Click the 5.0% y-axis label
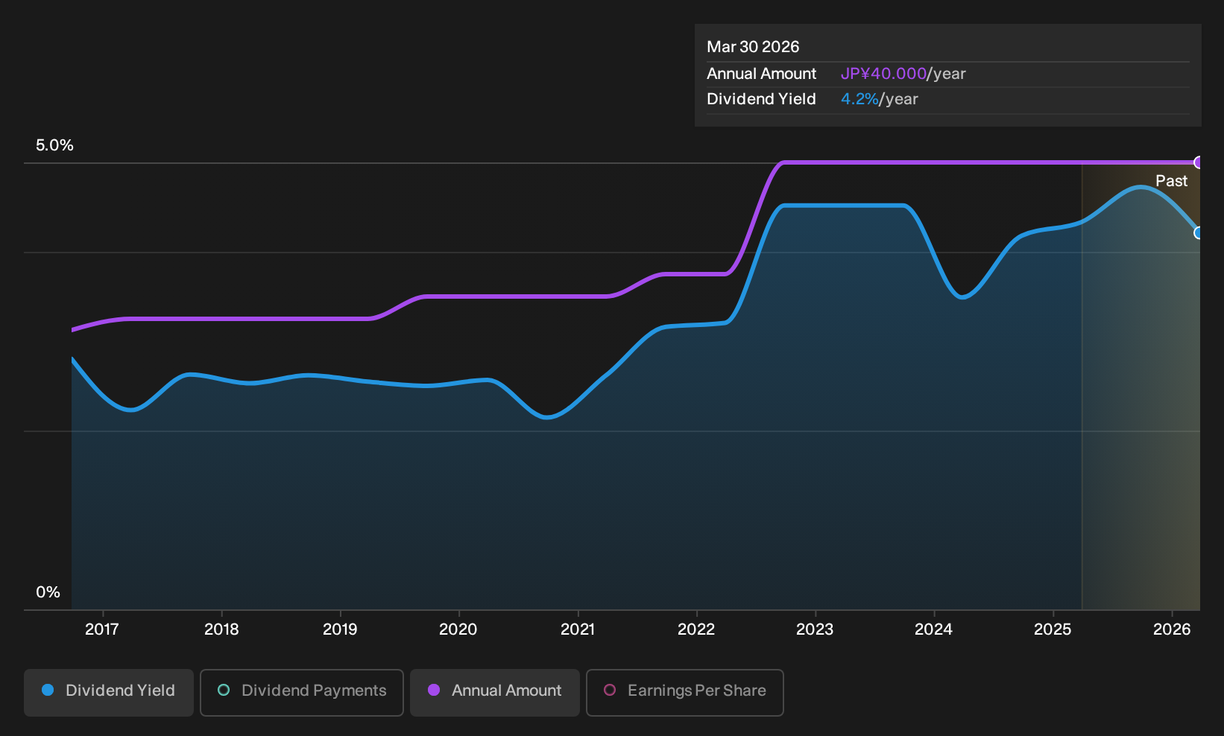This screenshot has height=736, width=1224. [x=54, y=145]
